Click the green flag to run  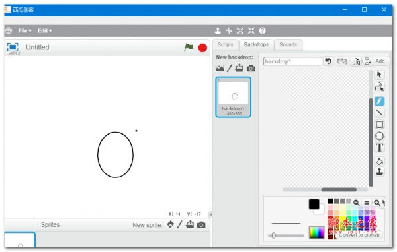coord(189,47)
